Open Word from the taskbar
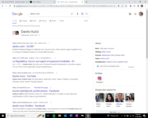The width and height of the screenshot is (148, 118). (71, 116)
